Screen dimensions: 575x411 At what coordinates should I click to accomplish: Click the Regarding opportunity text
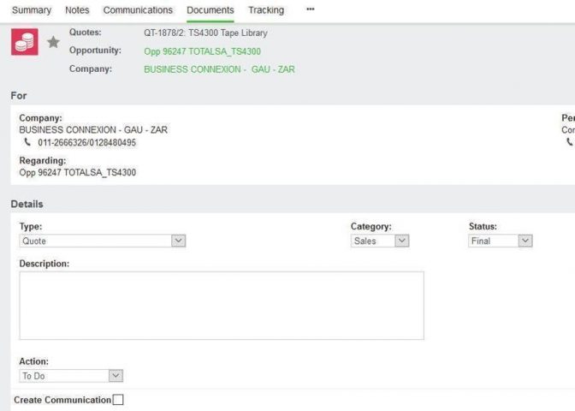[x=77, y=172]
